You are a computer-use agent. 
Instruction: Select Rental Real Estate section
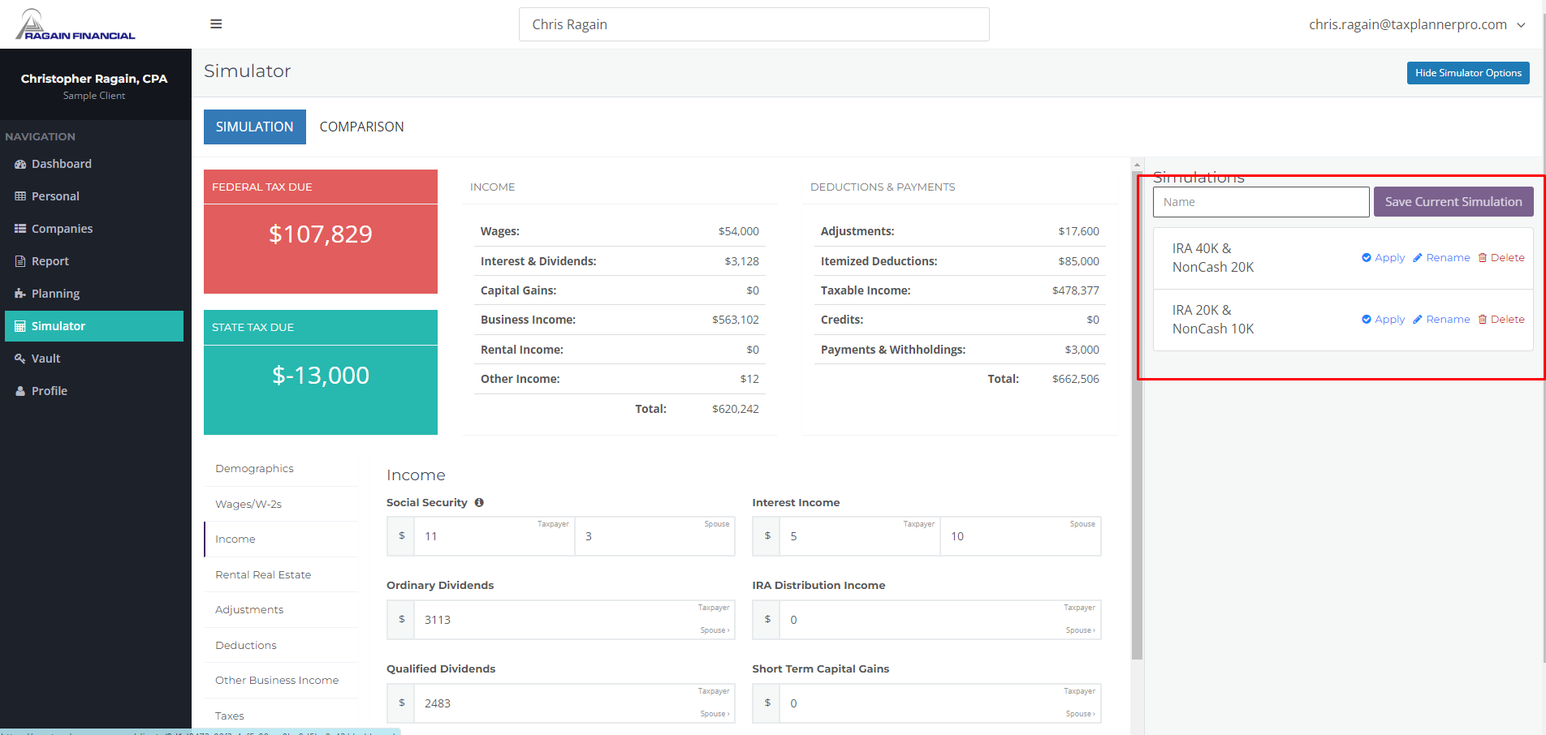[x=263, y=575]
